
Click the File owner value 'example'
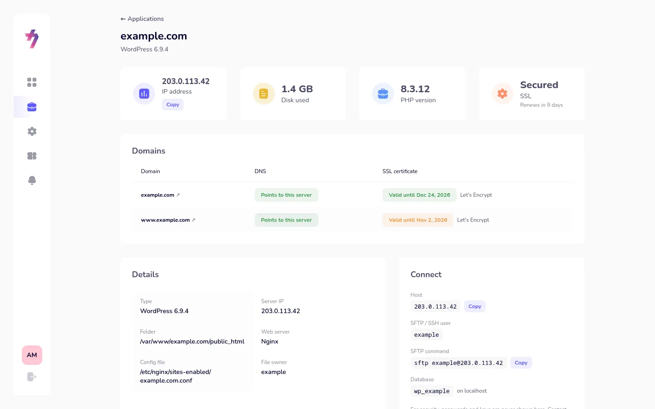pyautogui.click(x=273, y=372)
